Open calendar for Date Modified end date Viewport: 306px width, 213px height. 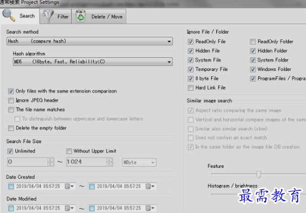tap(150, 209)
